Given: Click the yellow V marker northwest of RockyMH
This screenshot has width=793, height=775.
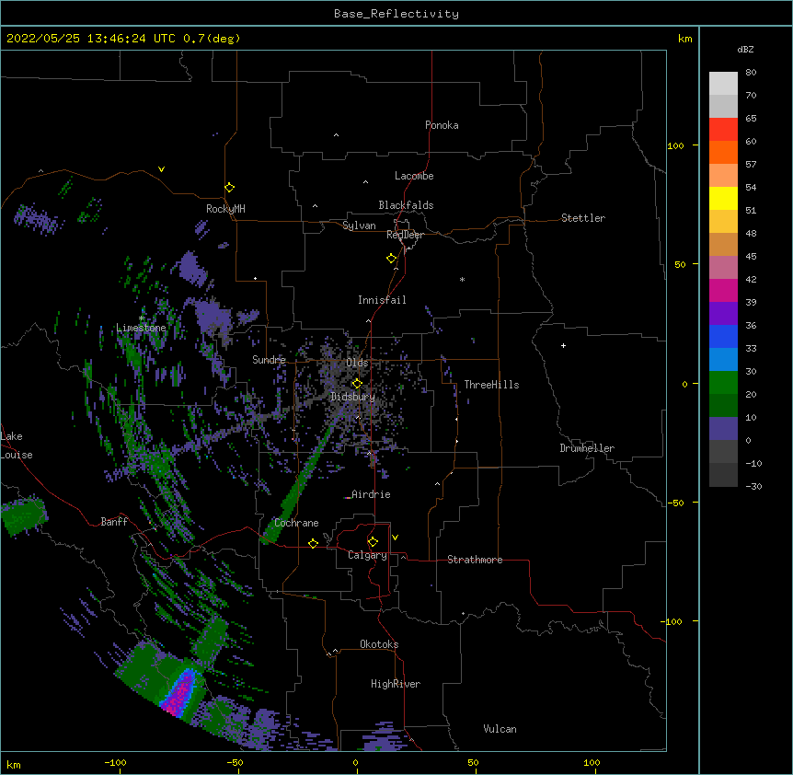Looking at the screenshot, I should pos(161,169).
